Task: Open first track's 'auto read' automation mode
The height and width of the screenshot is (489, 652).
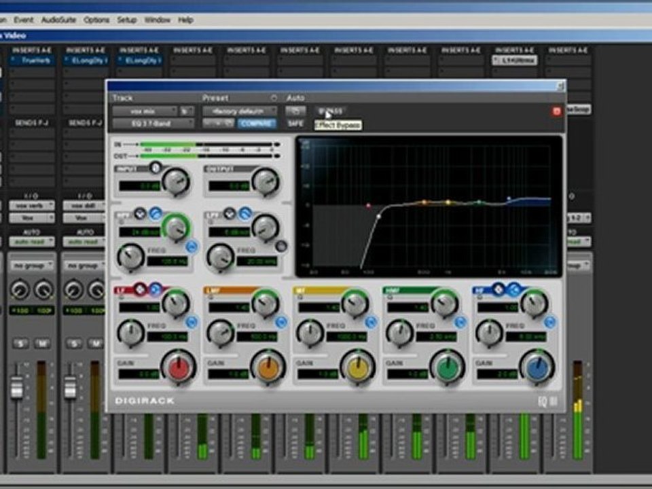Action: (32, 242)
